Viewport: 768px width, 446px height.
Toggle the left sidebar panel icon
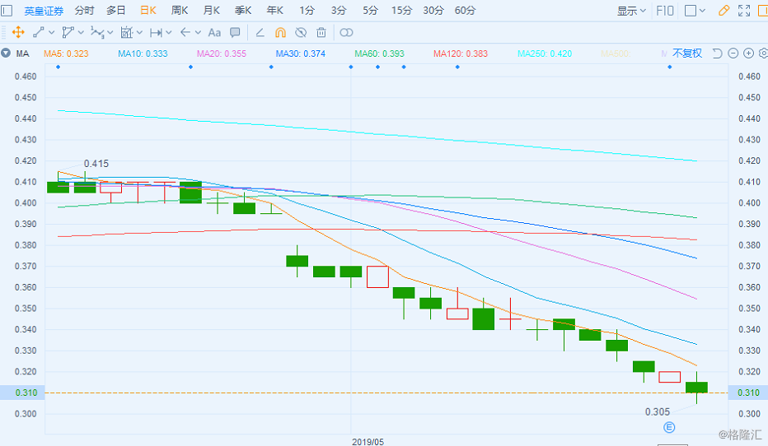click(x=7, y=11)
